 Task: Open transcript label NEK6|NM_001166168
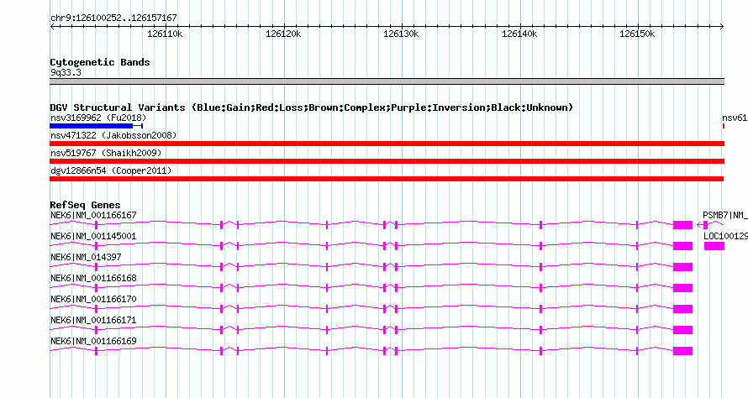click(x=93, y=279)
